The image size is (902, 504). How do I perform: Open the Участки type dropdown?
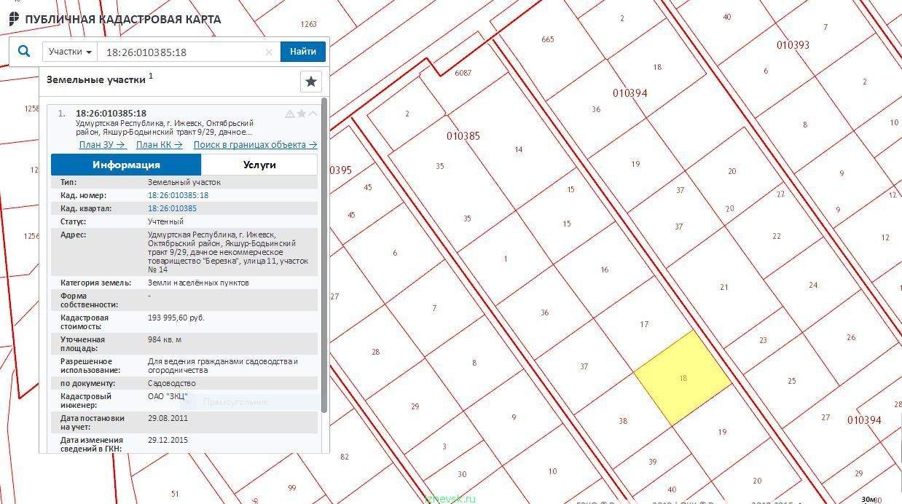click(x=71, y=52)
